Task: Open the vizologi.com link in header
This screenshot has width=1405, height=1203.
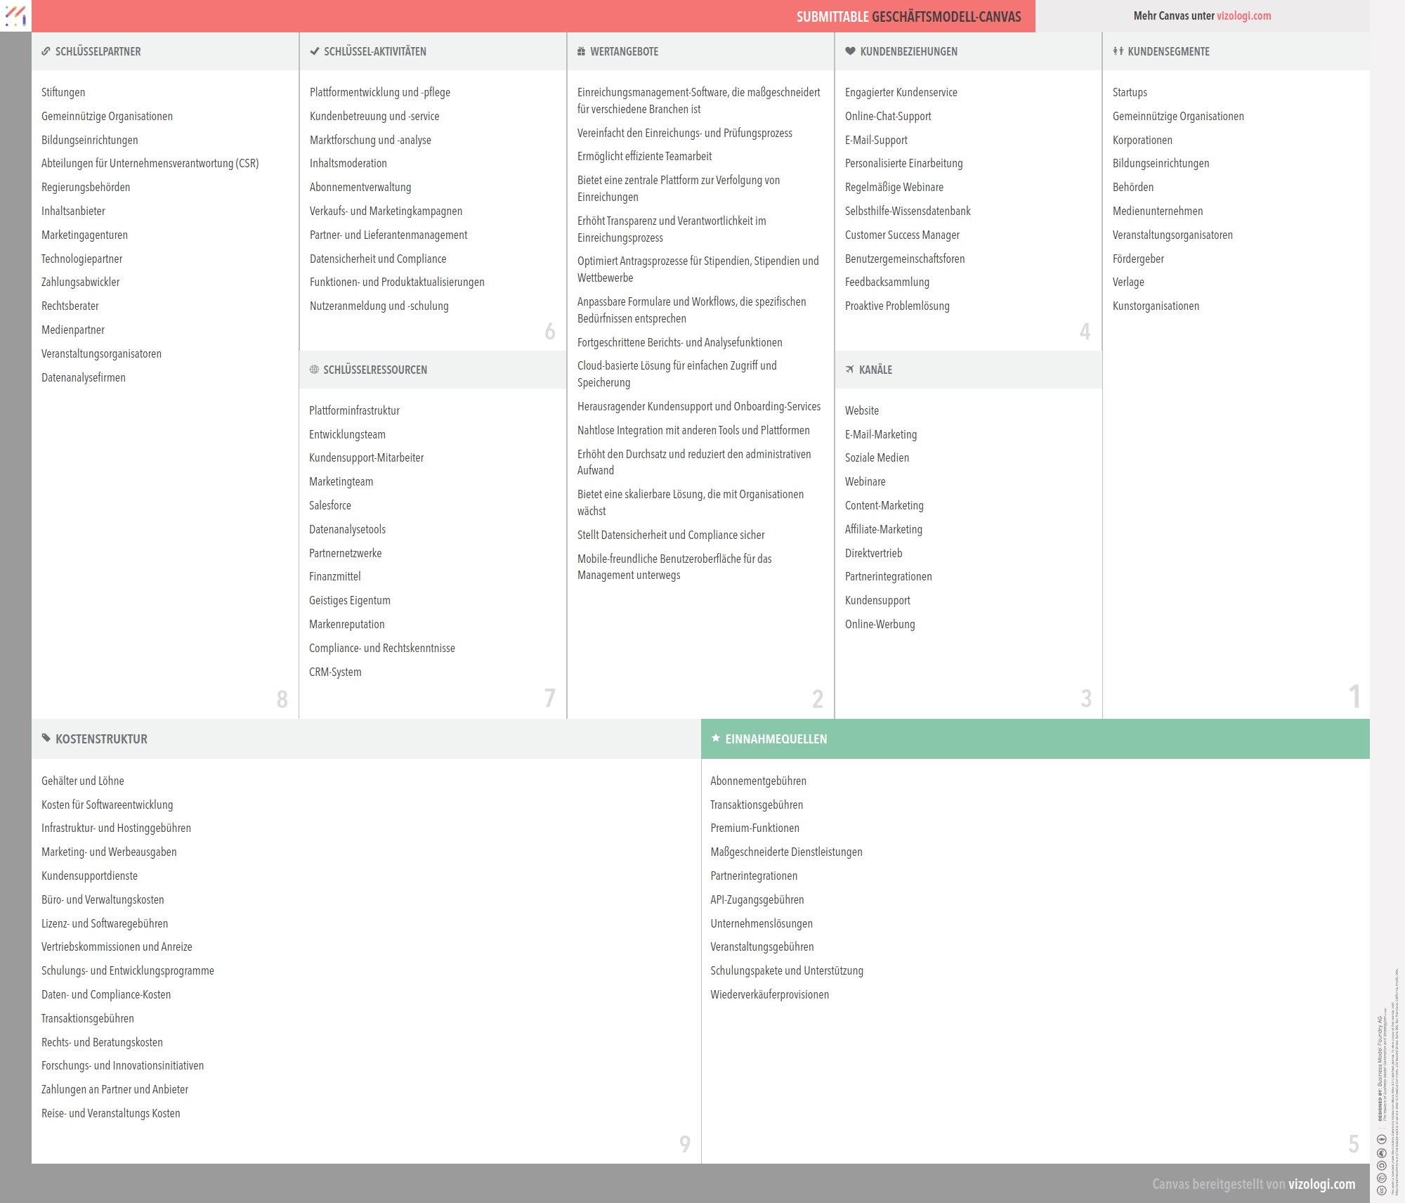Action: click(1243, 16)
